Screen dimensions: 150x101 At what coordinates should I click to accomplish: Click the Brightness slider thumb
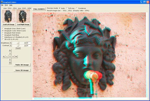point(18,43)
